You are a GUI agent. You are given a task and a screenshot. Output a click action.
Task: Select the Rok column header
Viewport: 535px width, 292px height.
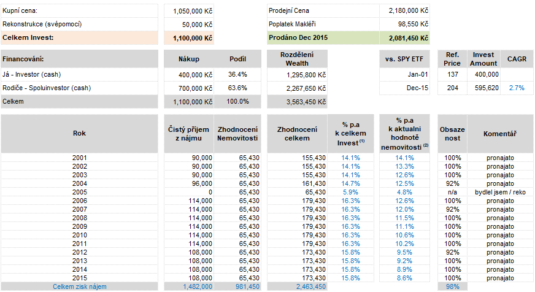[x=79, y=133]
